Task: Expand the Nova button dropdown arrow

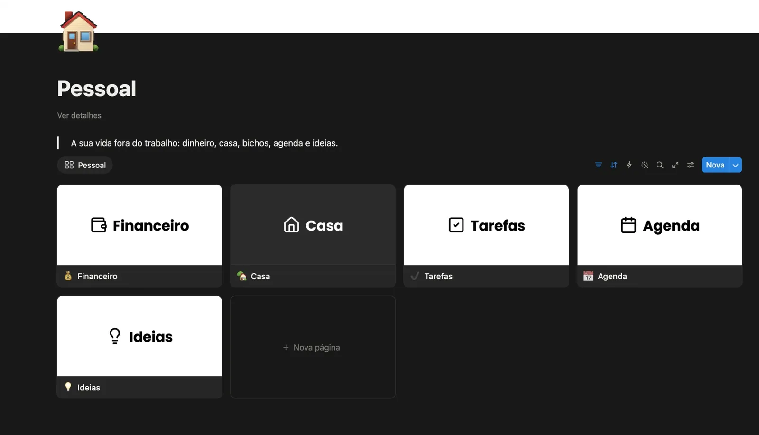Action: pos(735,165)
